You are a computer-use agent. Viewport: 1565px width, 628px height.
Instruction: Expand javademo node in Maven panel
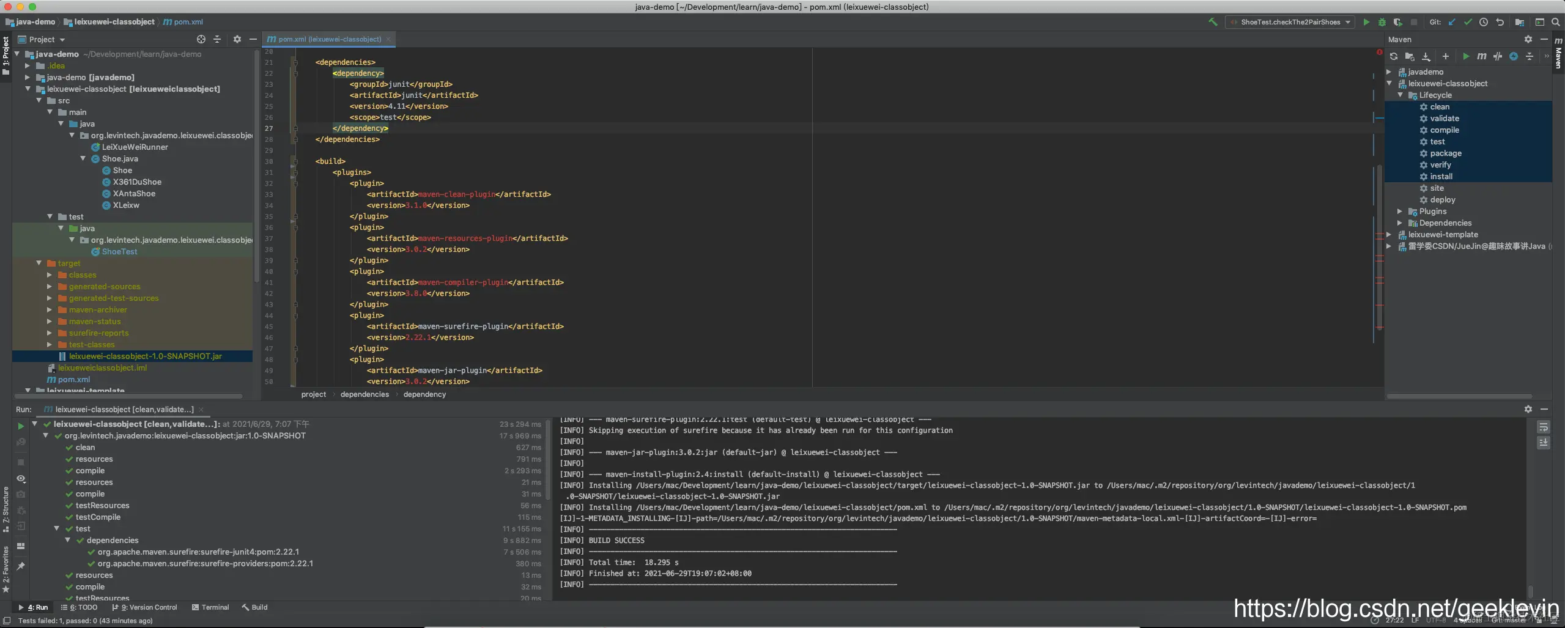(x=1389, y=72)
